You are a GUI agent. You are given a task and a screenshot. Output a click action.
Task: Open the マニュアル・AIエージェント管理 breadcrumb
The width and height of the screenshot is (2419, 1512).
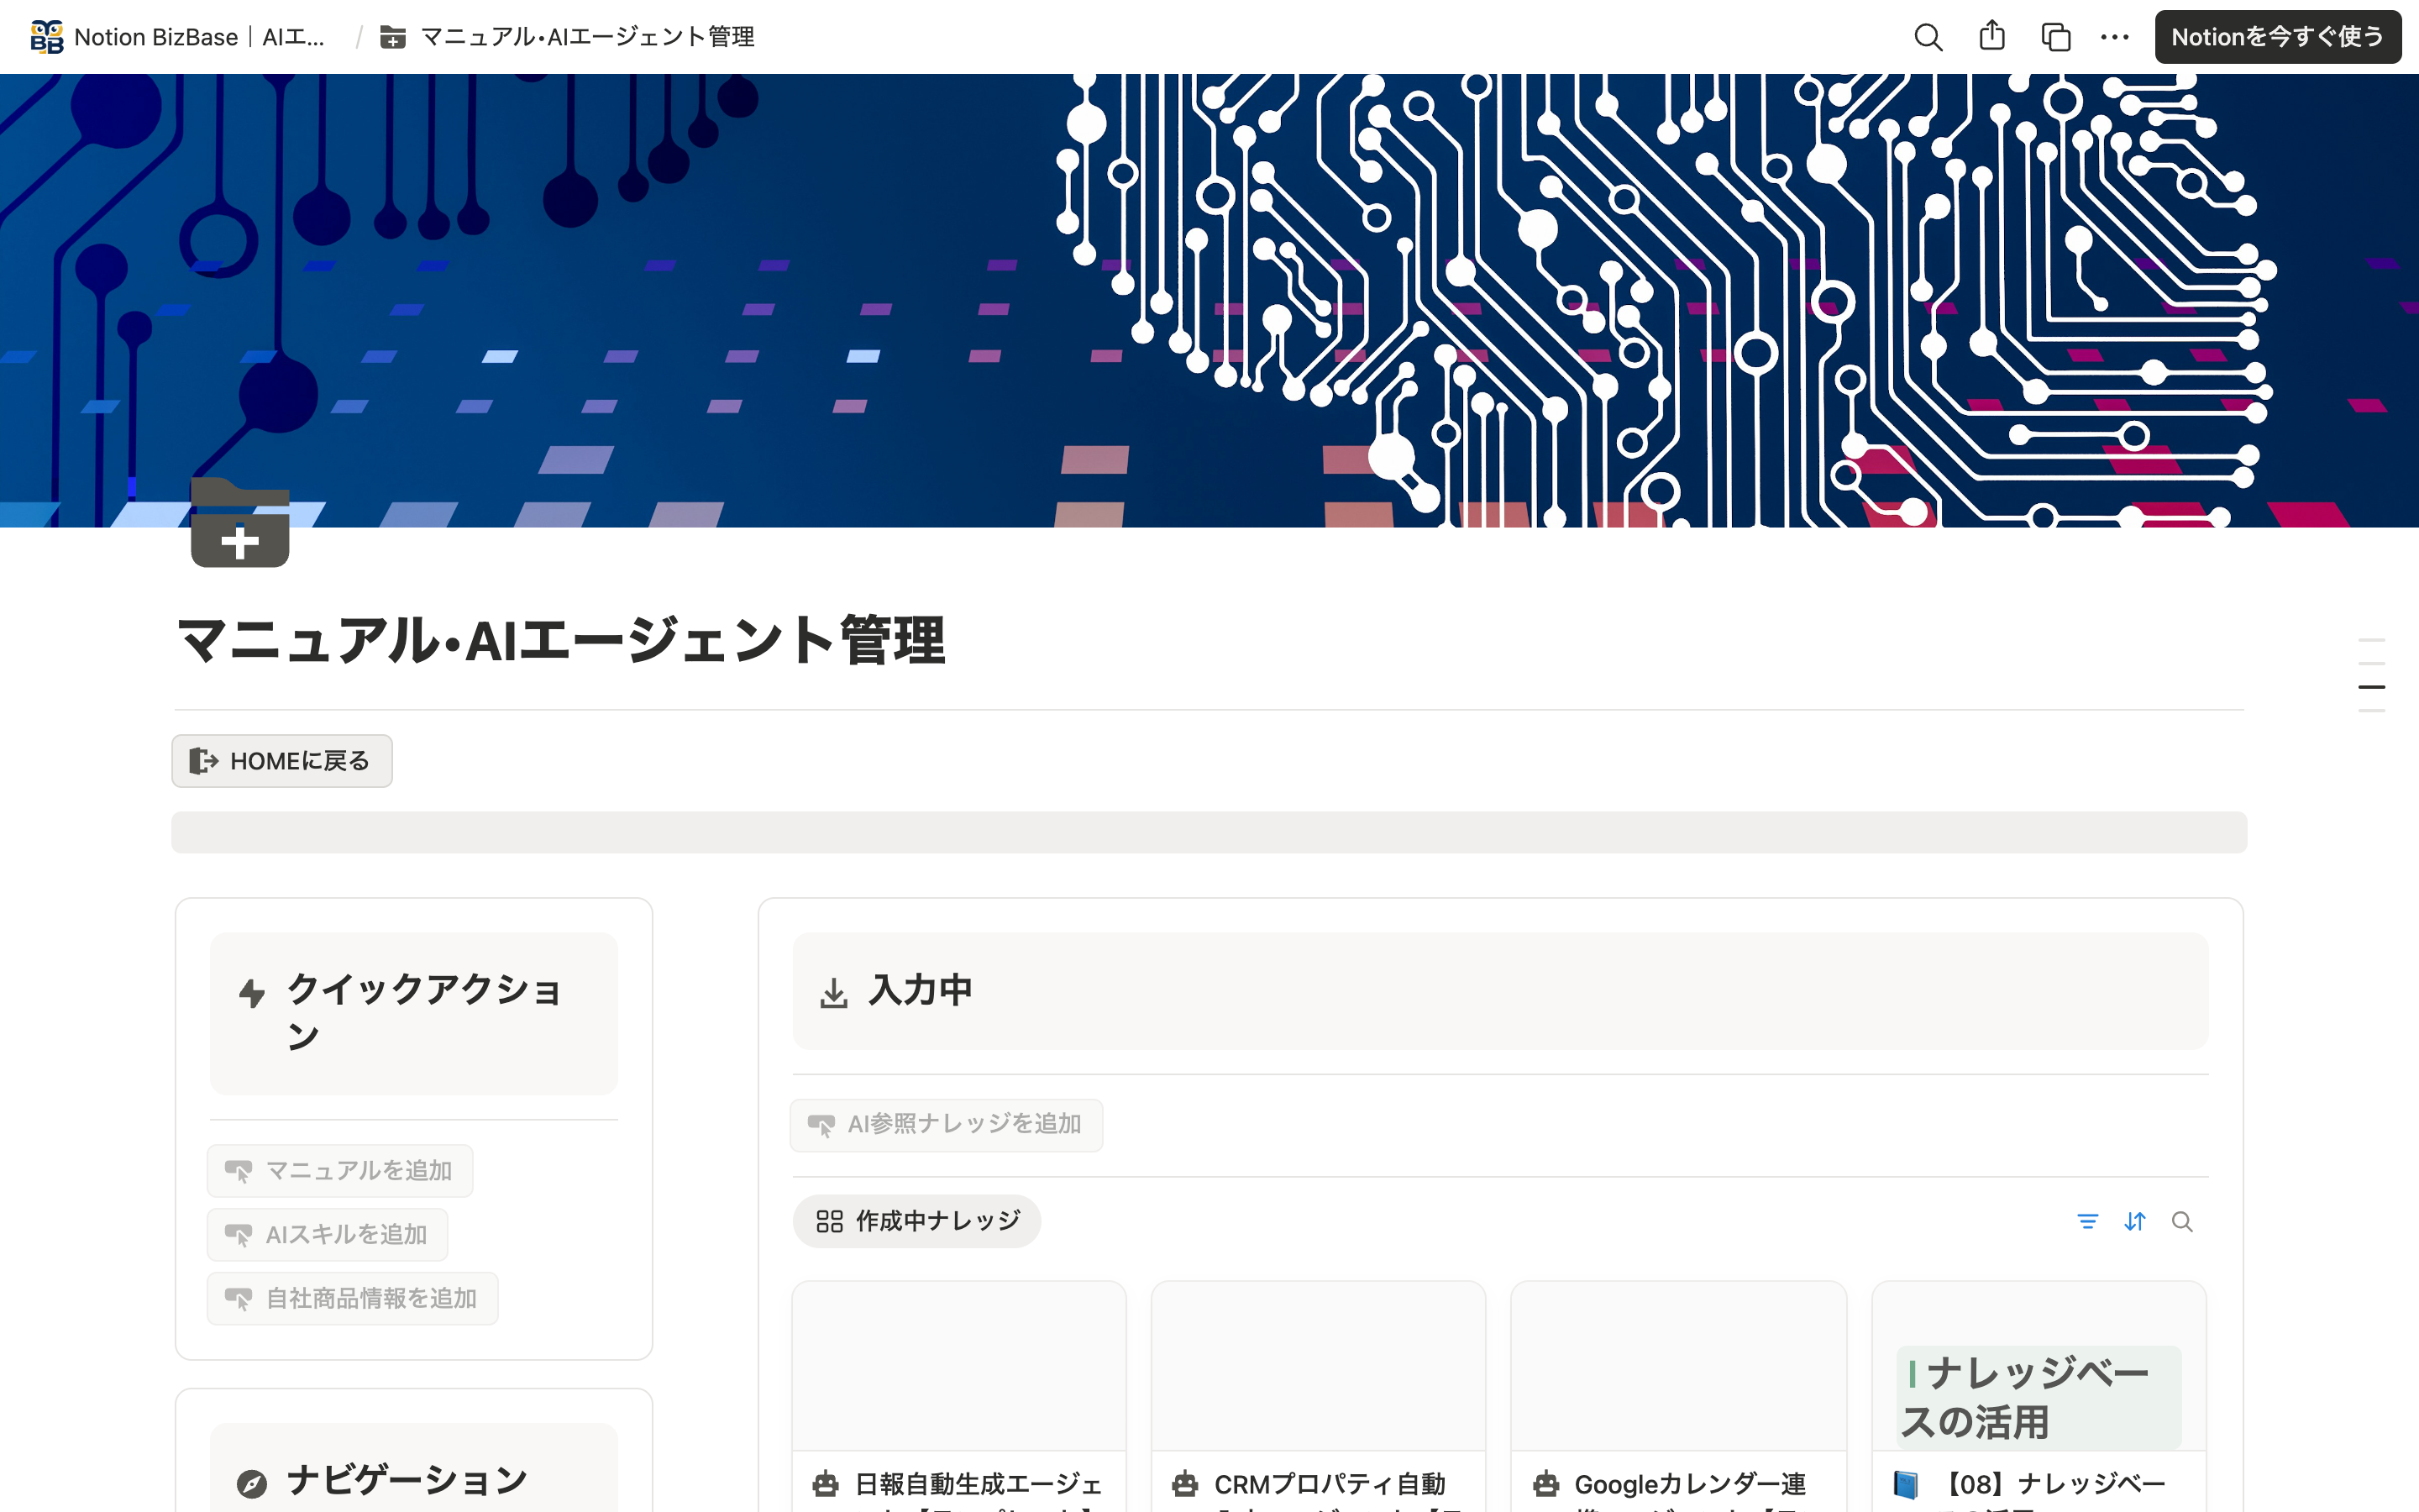[x=567, y=37]
